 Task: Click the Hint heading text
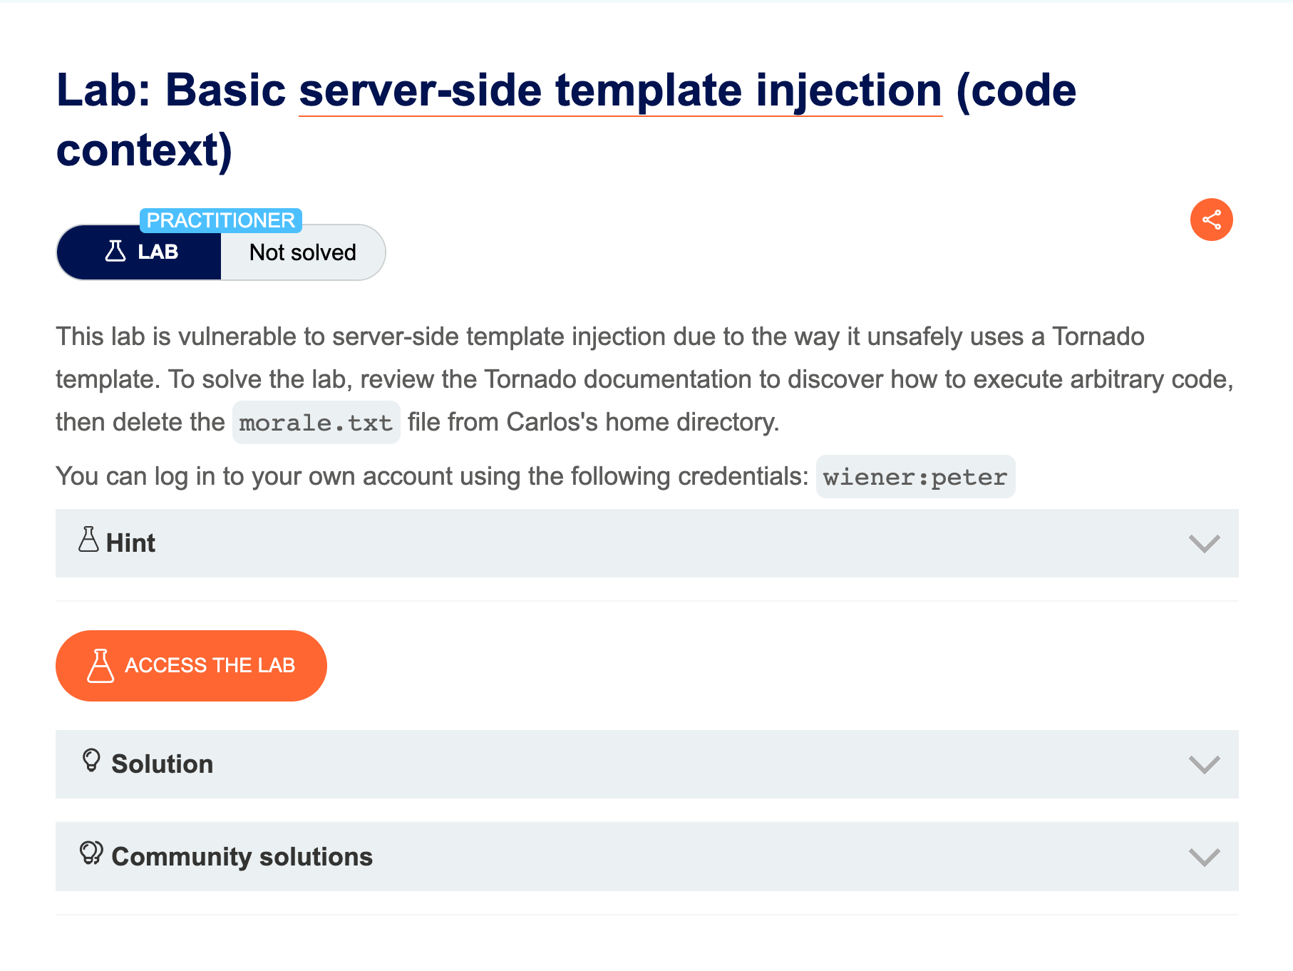pos(130,543)
